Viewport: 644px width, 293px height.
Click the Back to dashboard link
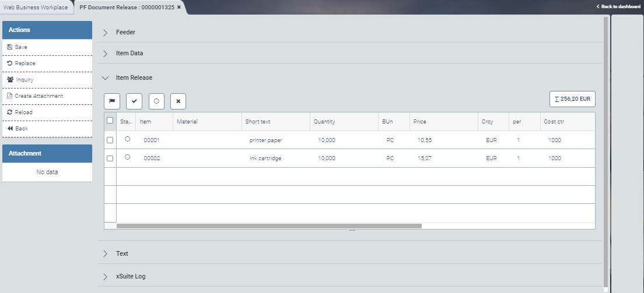(x=618, y=6)
